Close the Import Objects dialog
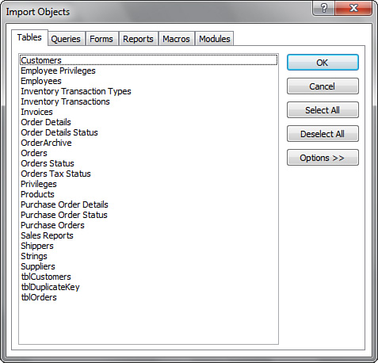 point(353,8)
